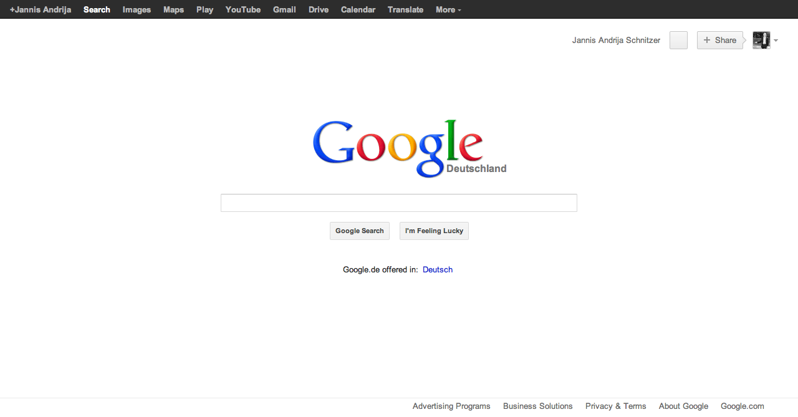Open Gmail from the top bar

pos(284,9)
